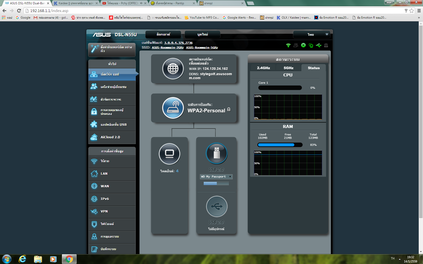The height and width of the screenshot is (264, 423).
Task: Click the green Wi-Fi status icon in header
Action: pos(288,45)
